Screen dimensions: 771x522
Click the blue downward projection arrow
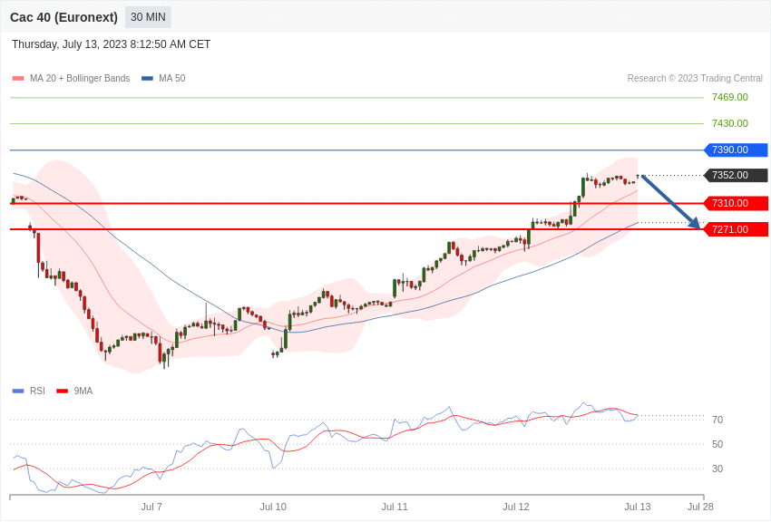[670, 201]
